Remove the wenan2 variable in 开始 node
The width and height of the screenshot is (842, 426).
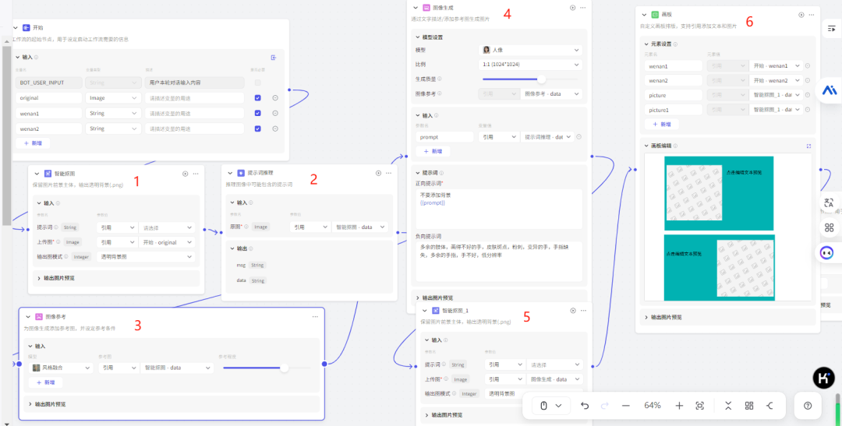tap(275, 129)
